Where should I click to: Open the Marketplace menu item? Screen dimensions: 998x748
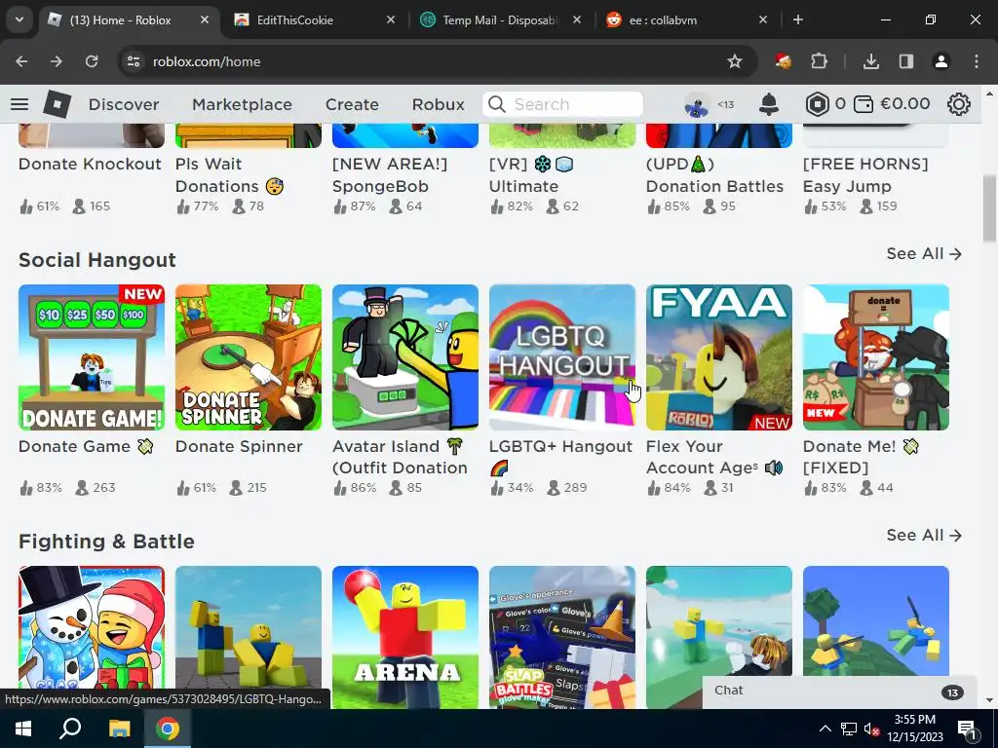(x=242, y=104)
